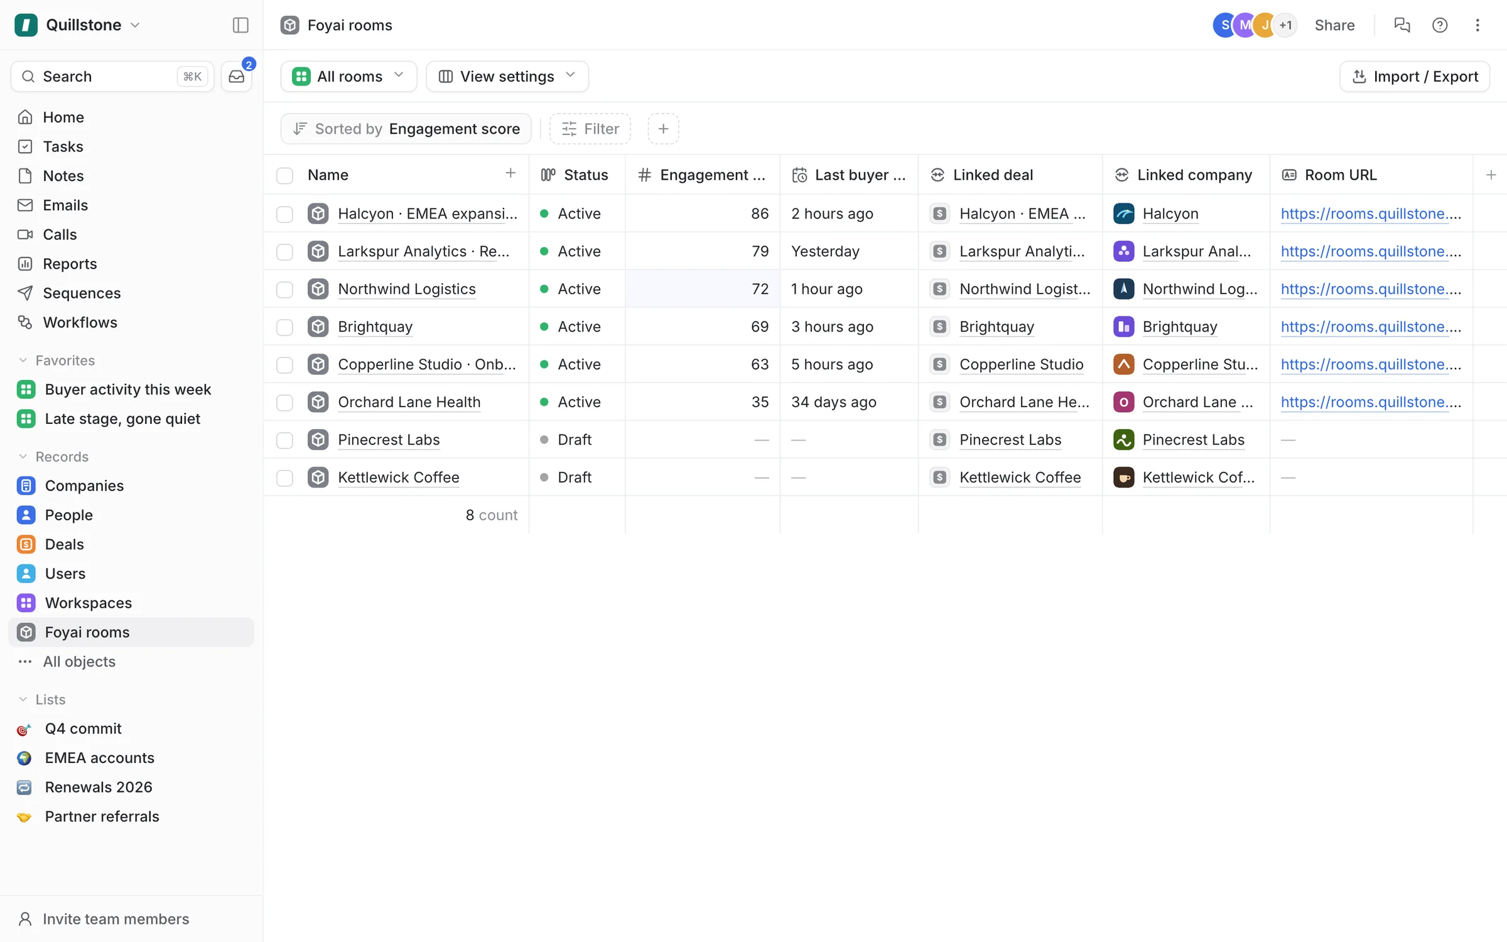Check the Brightquay row checkbox
The image size is (1507, 942).
(284, 327)
